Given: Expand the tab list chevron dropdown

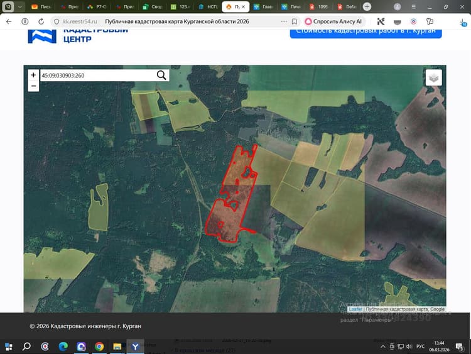Looking at the screenshot, I should 20,7.
